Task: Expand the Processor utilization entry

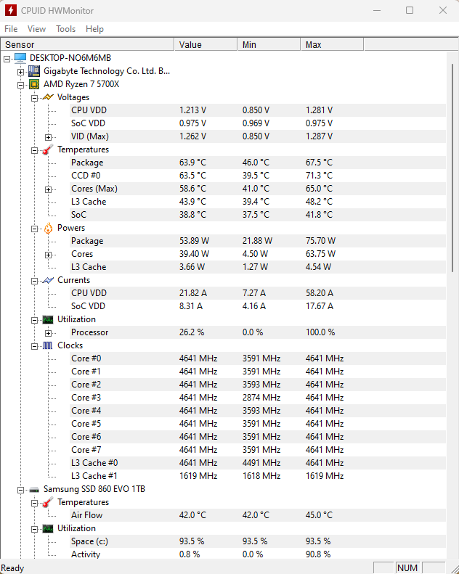Action: coord(49,332)
